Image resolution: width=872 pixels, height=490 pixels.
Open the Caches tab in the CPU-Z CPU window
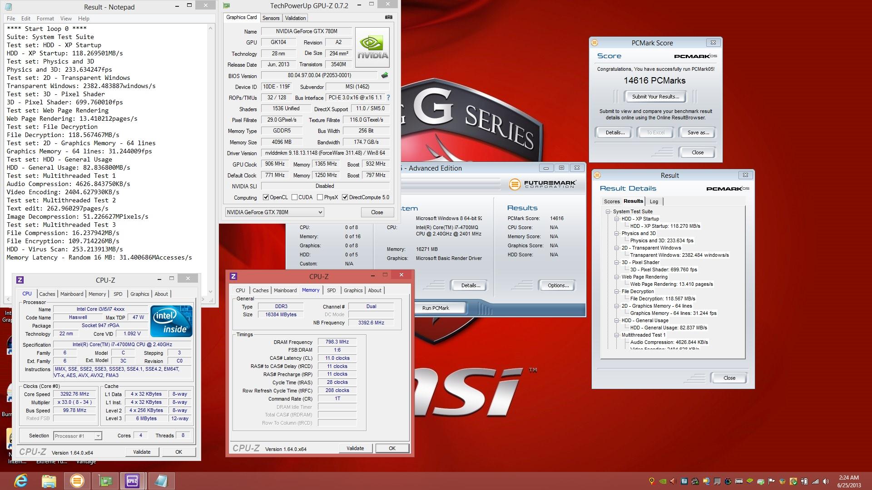47,294
